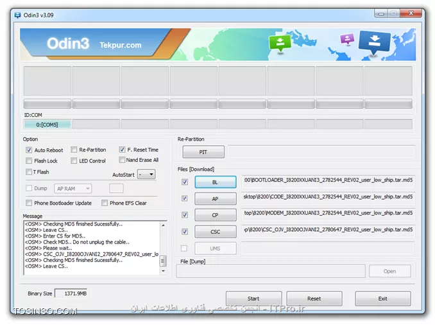Enable the Flash Lock checkbox
435x325 pixels.
tap(29, 161)
